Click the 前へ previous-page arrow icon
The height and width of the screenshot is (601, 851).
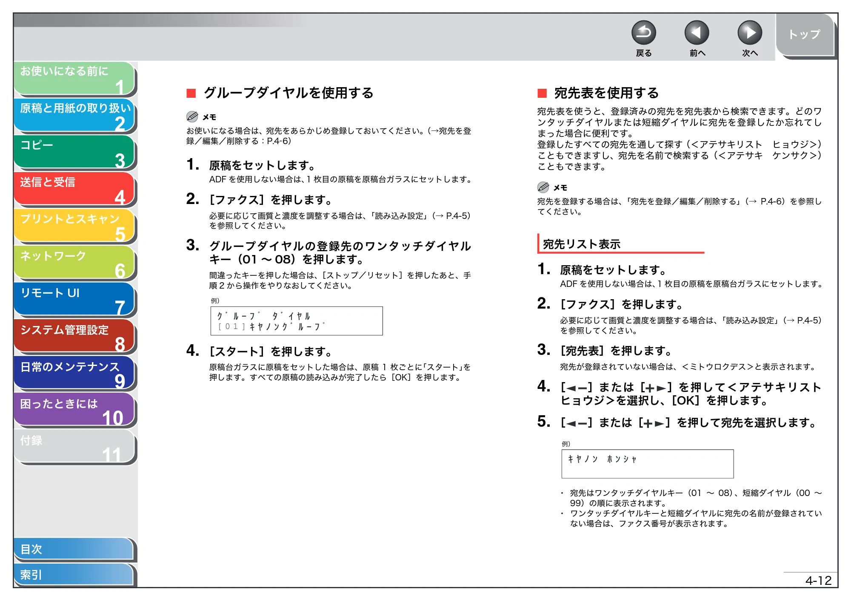pyautogui.click(x=697, y=33)
